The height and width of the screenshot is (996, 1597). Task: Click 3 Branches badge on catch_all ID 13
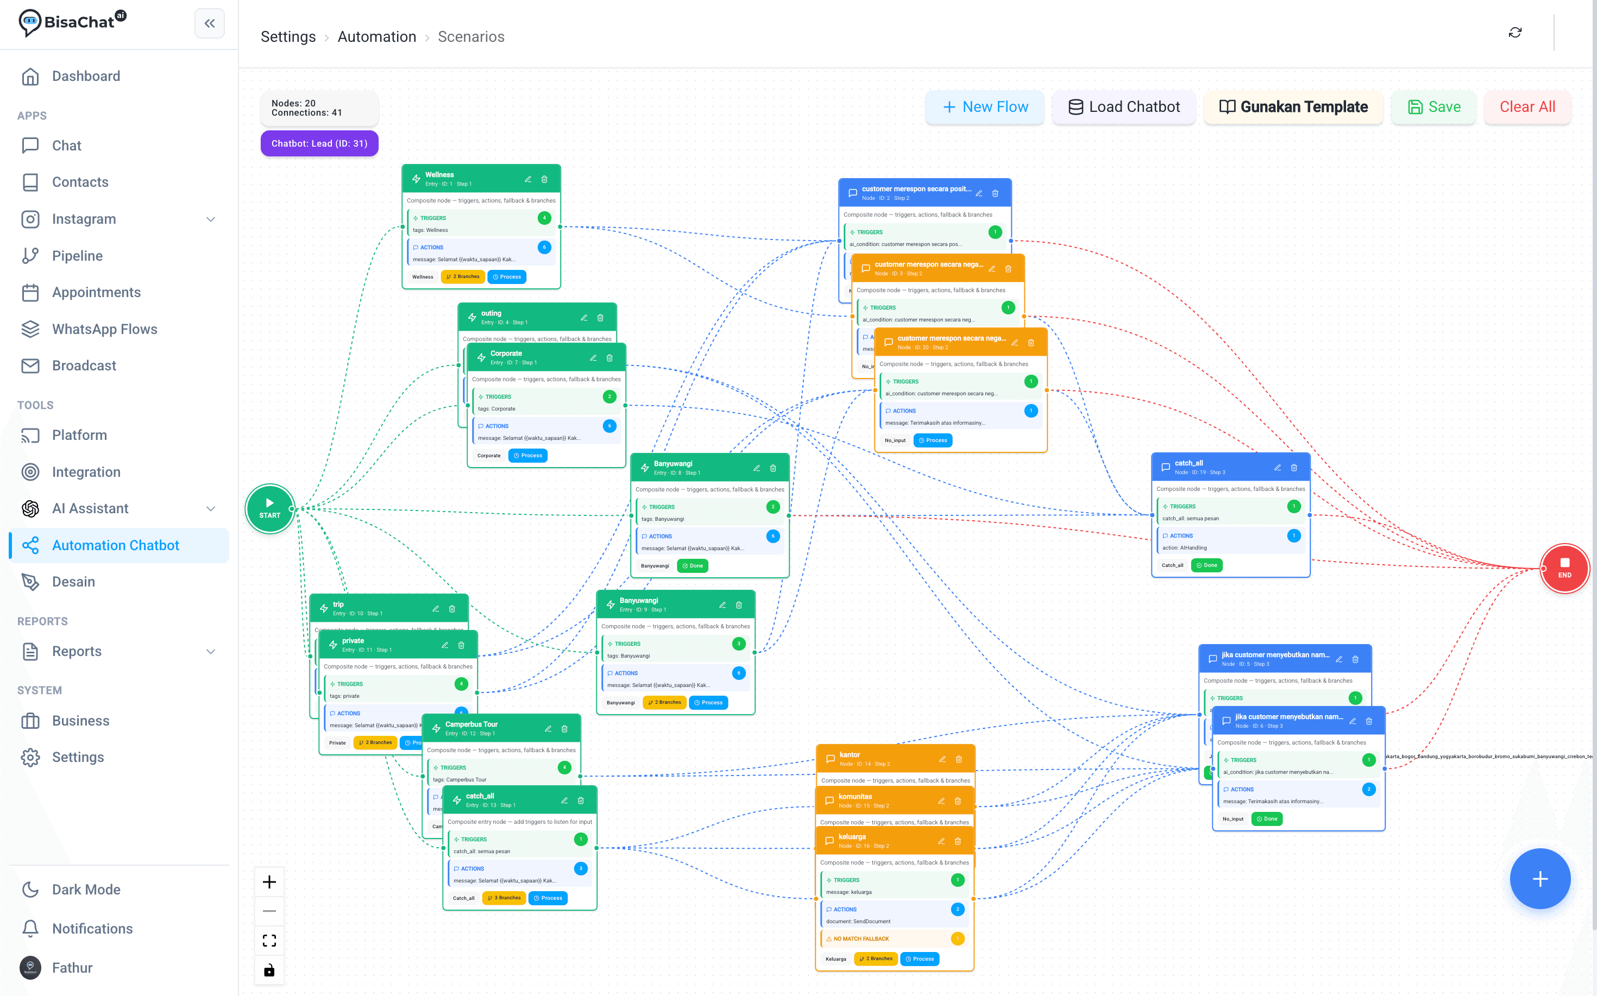[x=504, y=898]
